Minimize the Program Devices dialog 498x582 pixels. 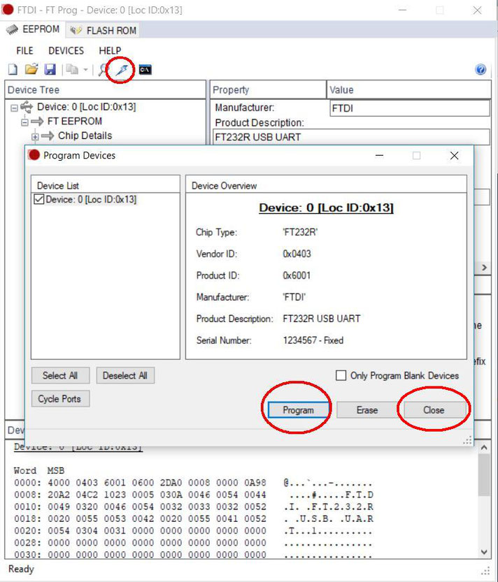click(x=379, y=156)
